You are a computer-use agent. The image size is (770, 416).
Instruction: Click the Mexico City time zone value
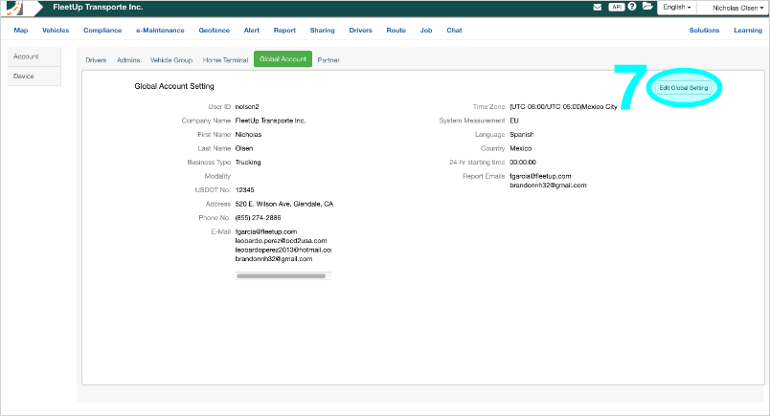click(563, 107)
